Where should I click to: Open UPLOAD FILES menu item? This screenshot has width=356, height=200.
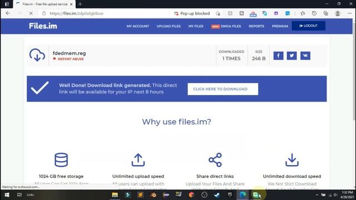(x=169, y=26)
